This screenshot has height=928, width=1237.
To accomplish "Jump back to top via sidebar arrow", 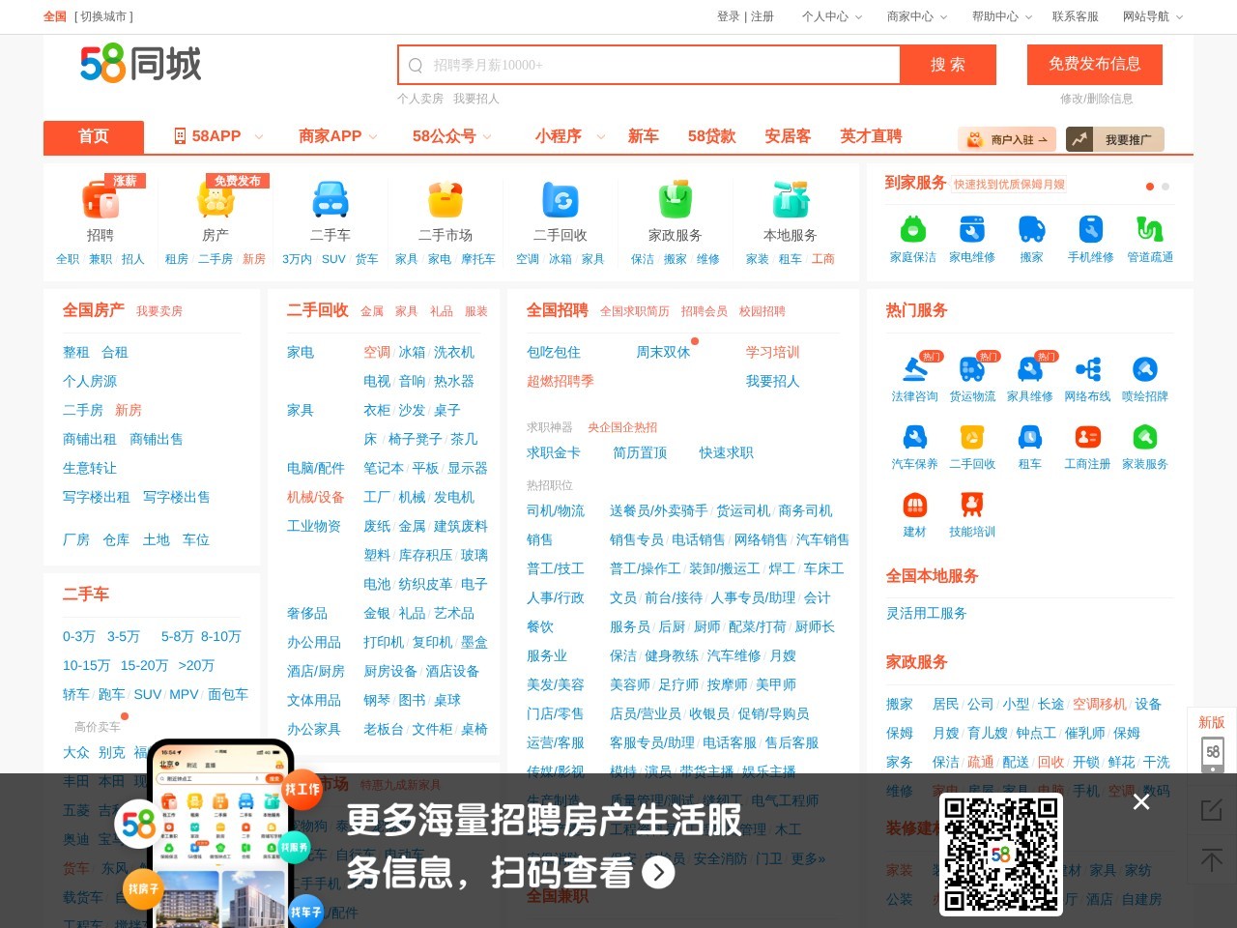I will (x=1212, y=858).
